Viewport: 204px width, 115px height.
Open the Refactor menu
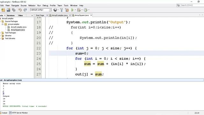32,5
